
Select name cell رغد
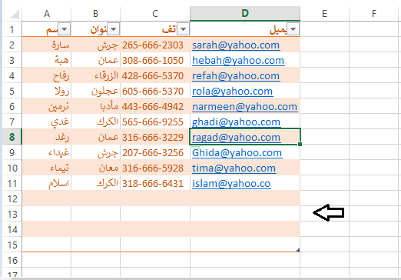click(47, 138)
